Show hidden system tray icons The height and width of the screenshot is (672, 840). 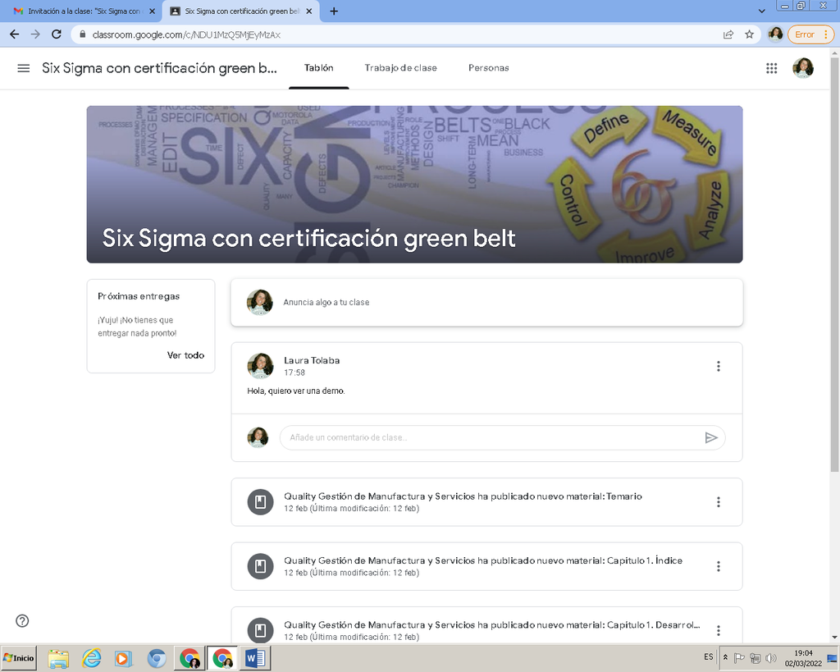(725, 657)
